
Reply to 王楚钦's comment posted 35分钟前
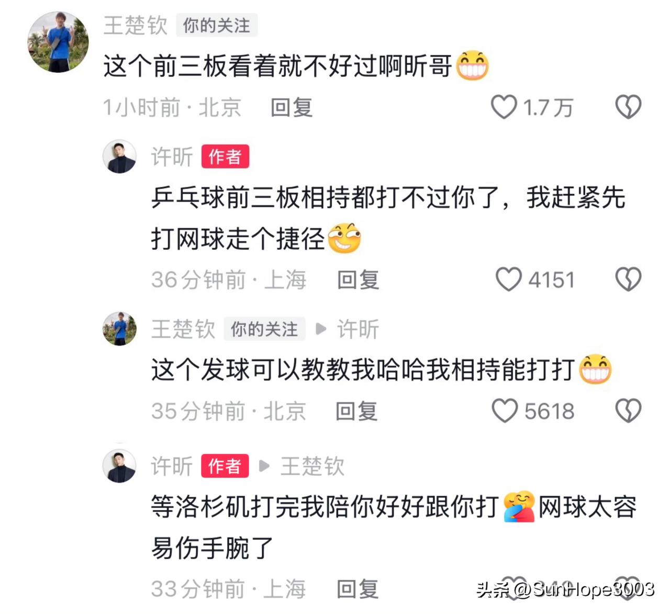tap(356, 411)
